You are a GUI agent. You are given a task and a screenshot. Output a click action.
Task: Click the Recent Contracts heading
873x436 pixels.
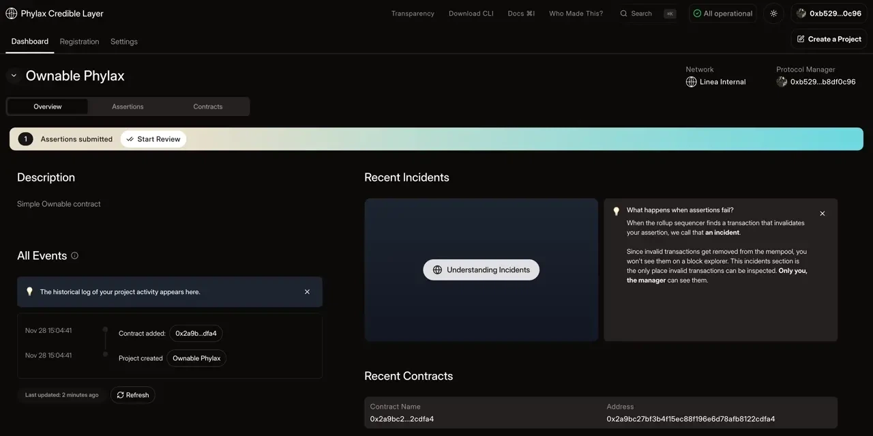(409, 376)
